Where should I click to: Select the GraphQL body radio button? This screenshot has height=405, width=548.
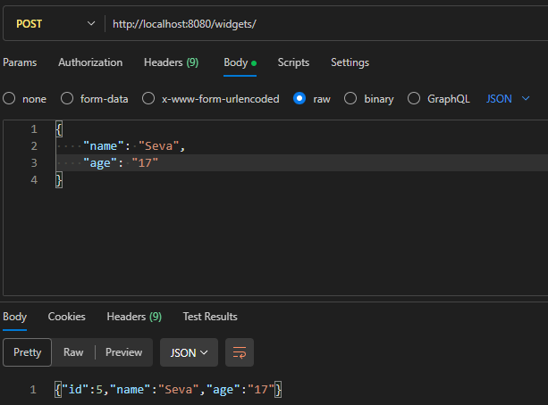(414, 99)
